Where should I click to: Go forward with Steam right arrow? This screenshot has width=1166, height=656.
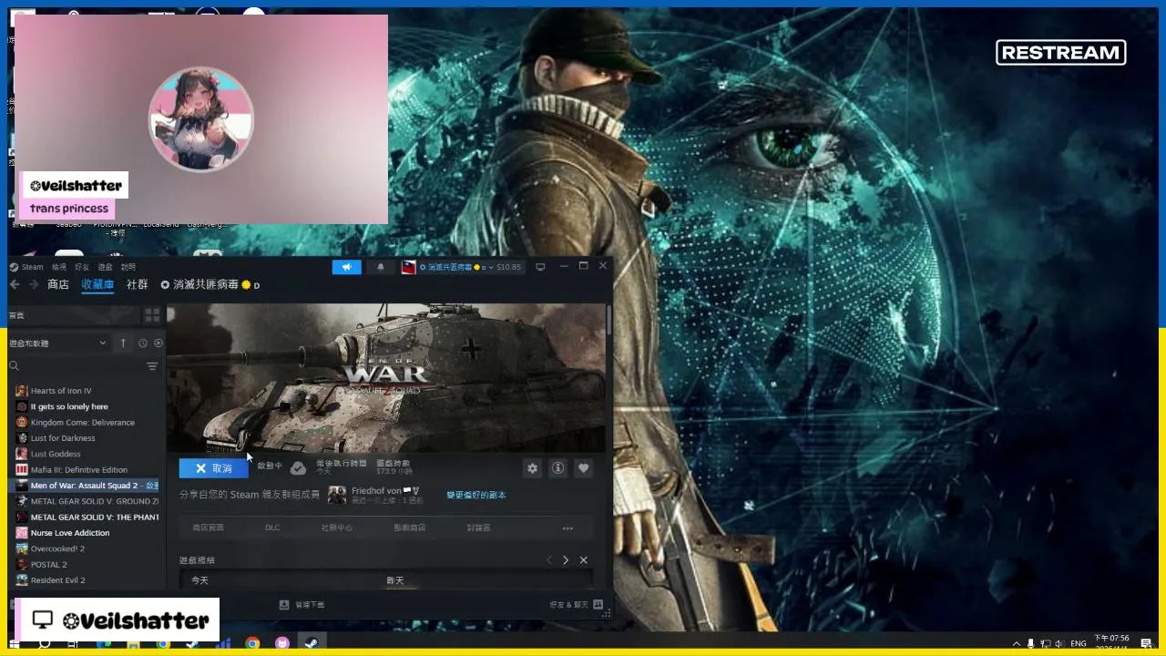tap(34, 284)
